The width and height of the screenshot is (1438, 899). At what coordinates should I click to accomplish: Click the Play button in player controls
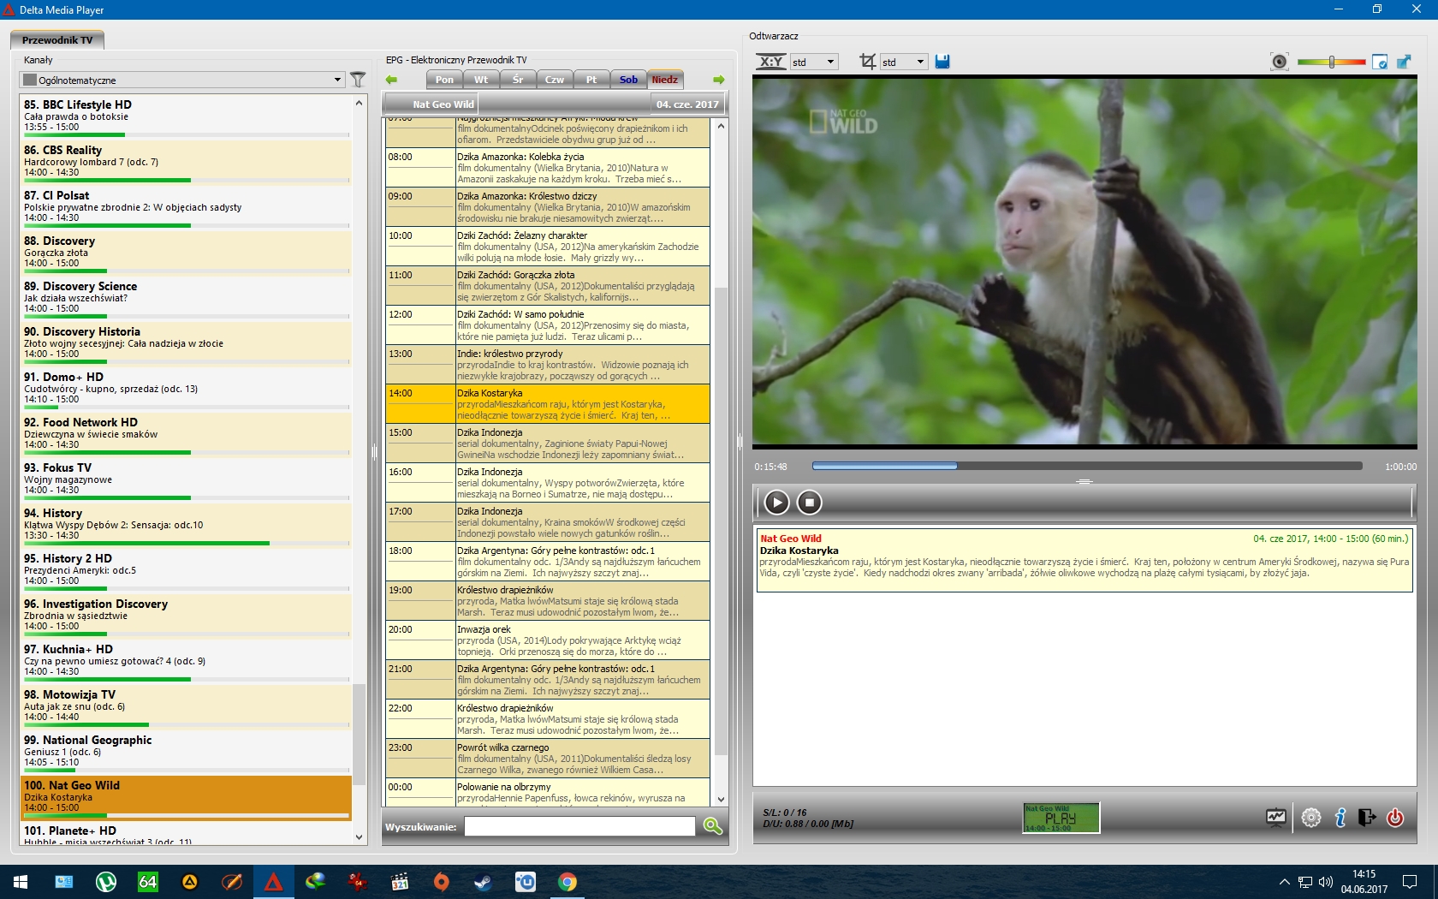coord(776,503)
